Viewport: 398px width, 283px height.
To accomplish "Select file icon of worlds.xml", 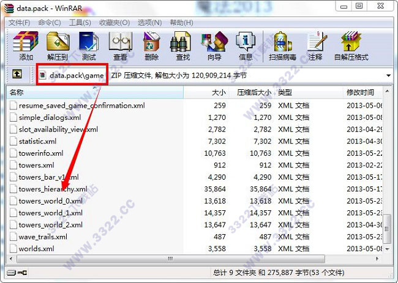I will [13, 249].
